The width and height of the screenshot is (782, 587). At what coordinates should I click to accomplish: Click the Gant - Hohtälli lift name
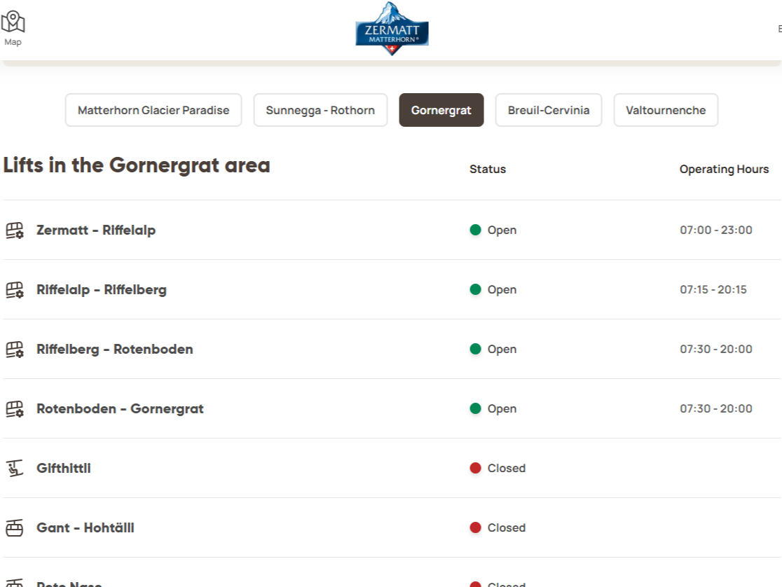coord(85,527)
